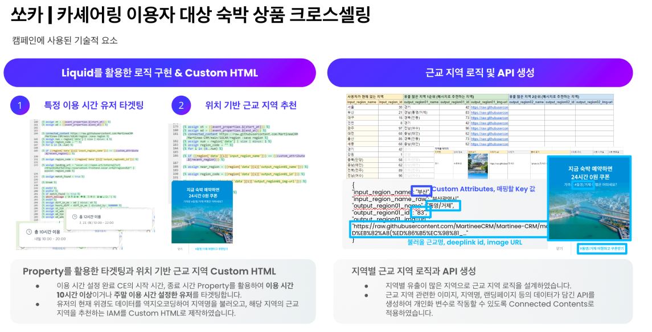The image size is (652, 332).
Task: Click "닫기" under the left coupon message
Action: click(179, 248)
